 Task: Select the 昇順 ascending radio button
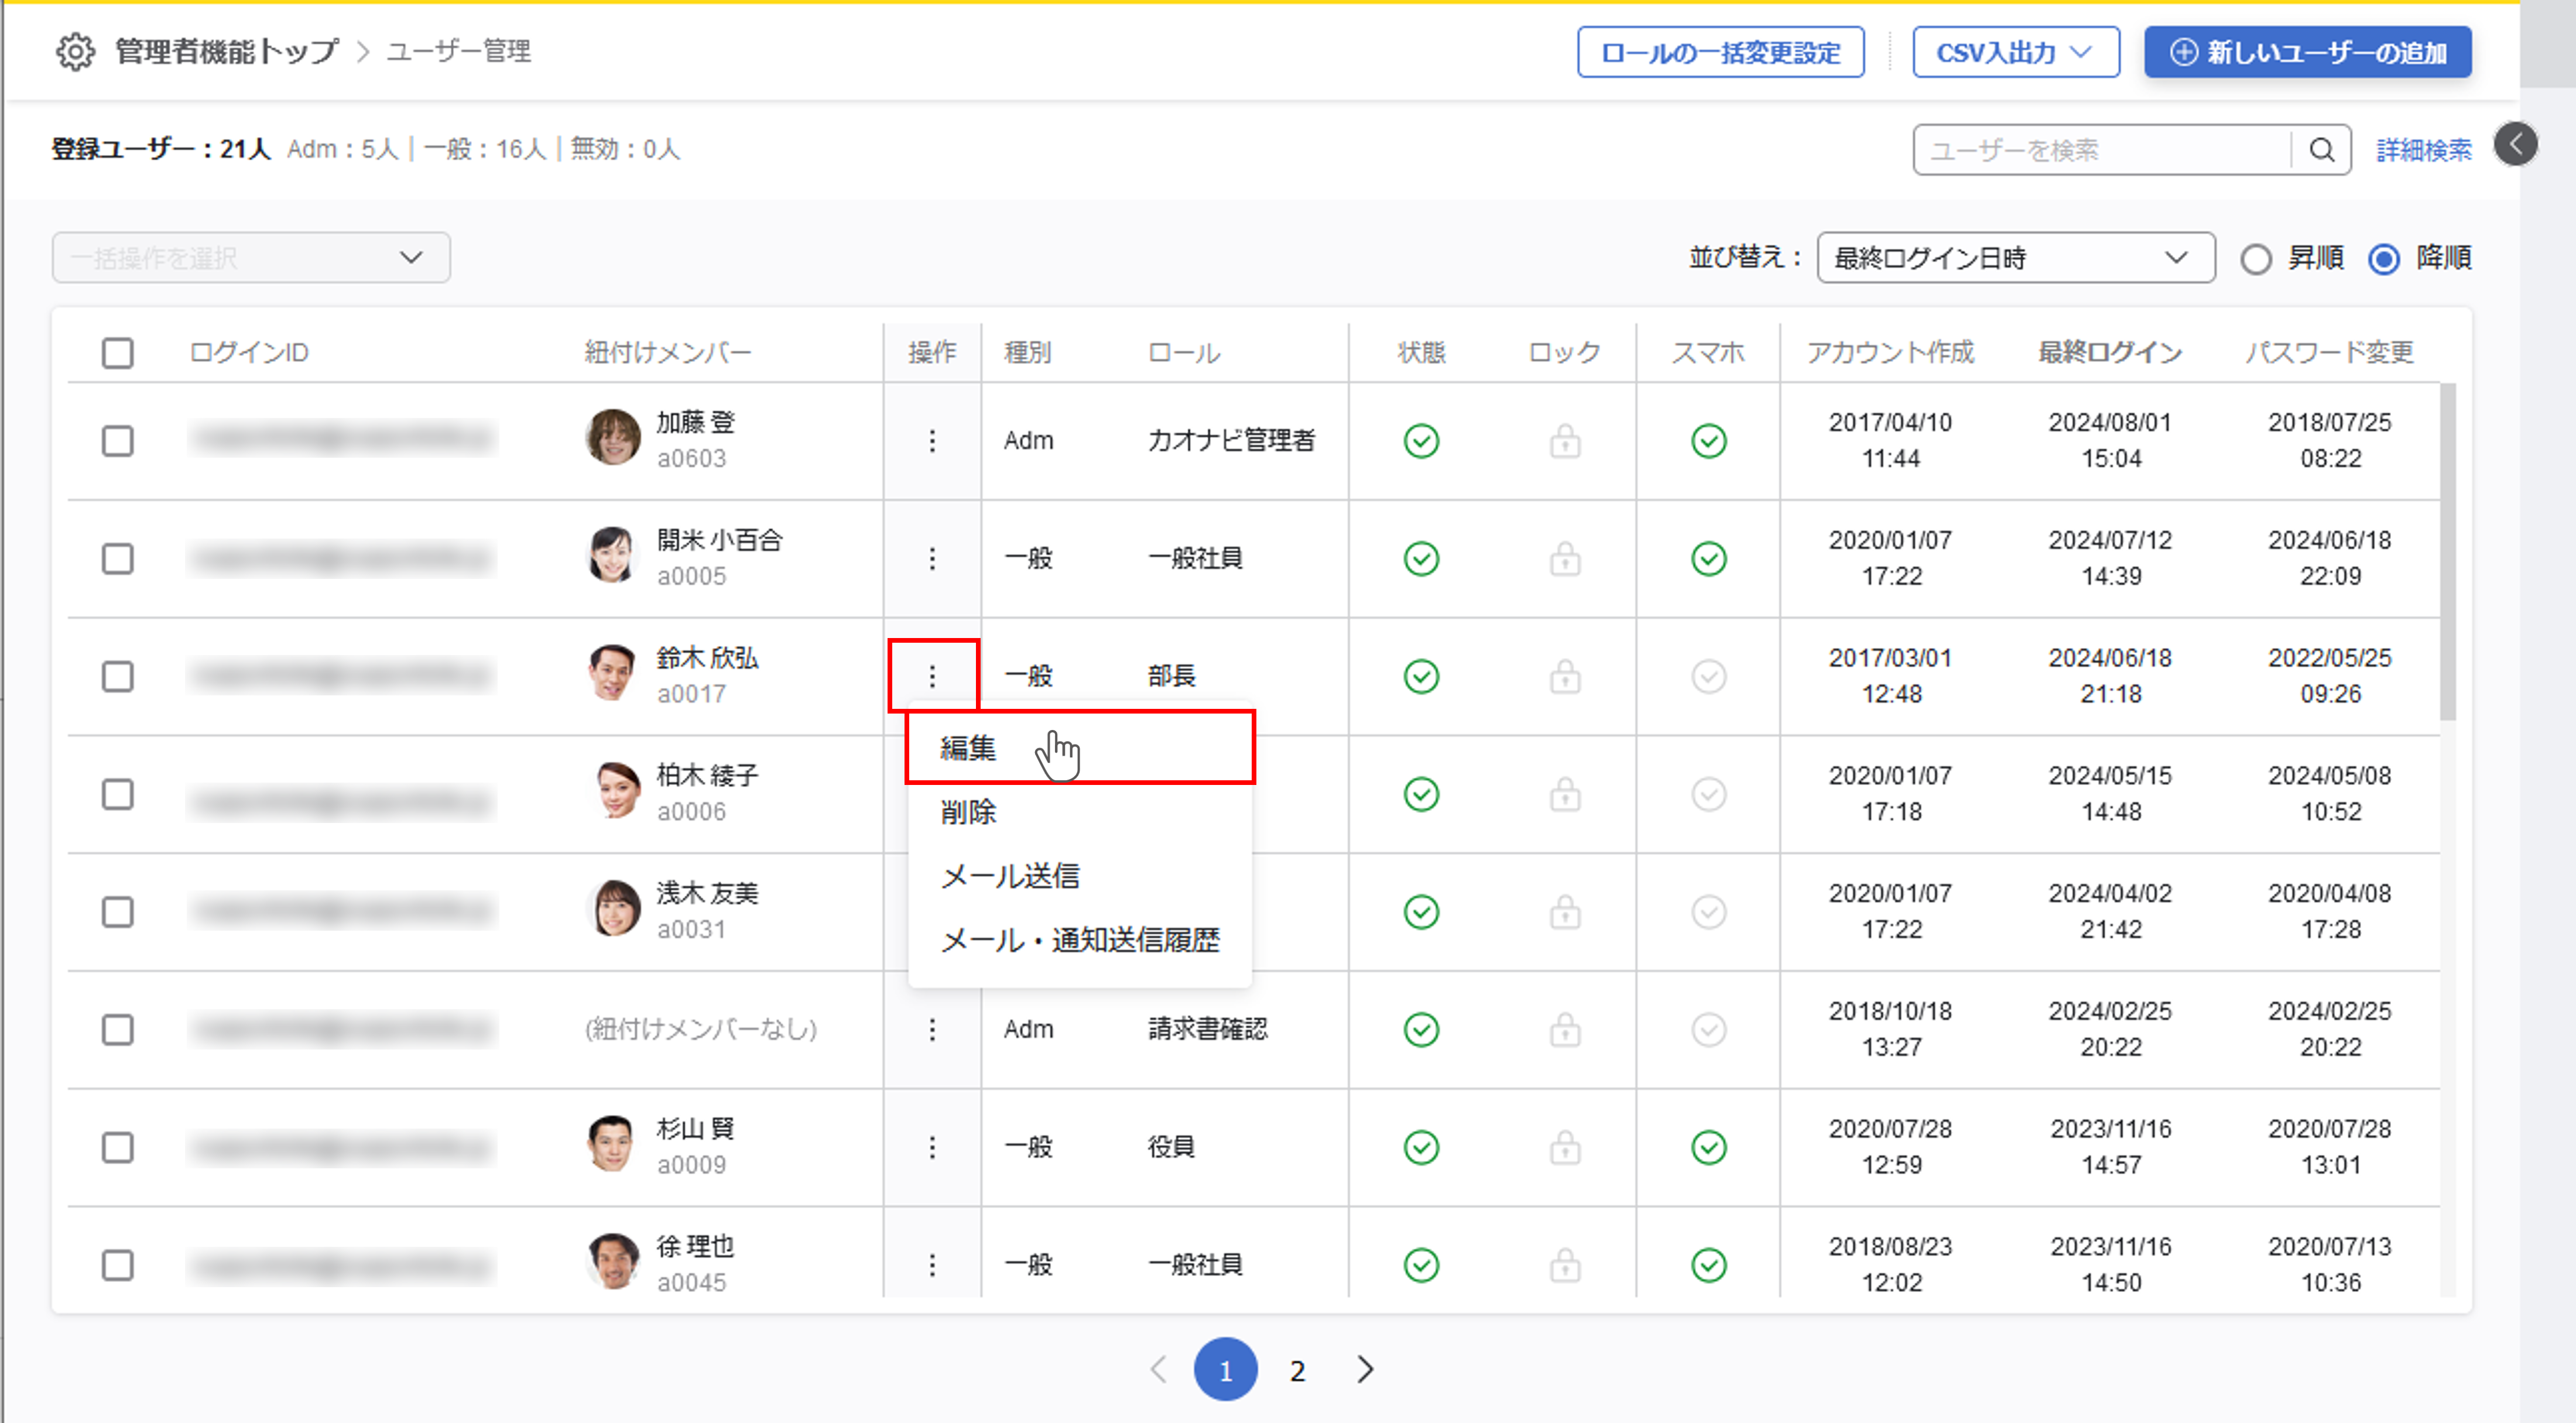2256,259
